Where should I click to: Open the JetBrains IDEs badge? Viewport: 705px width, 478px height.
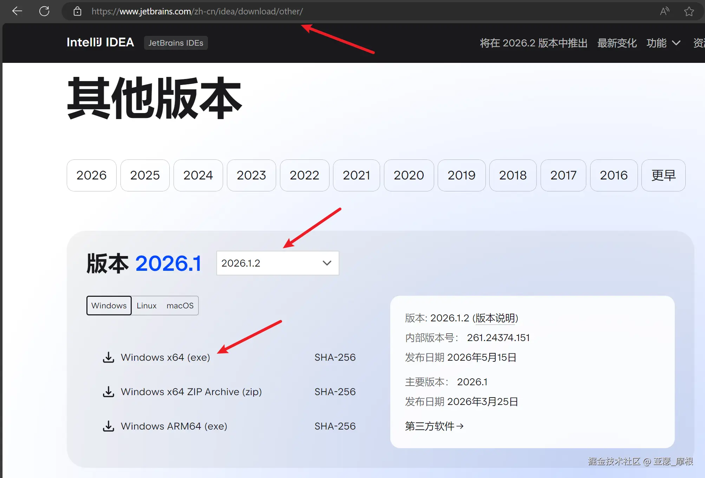click(176, 43)
